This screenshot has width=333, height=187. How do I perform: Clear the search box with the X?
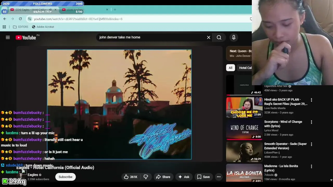[x=209, y=37]
